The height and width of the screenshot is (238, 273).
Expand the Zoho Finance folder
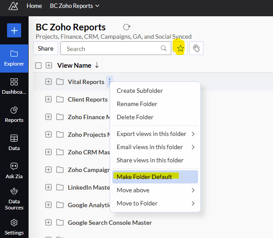tap(48, 117)
